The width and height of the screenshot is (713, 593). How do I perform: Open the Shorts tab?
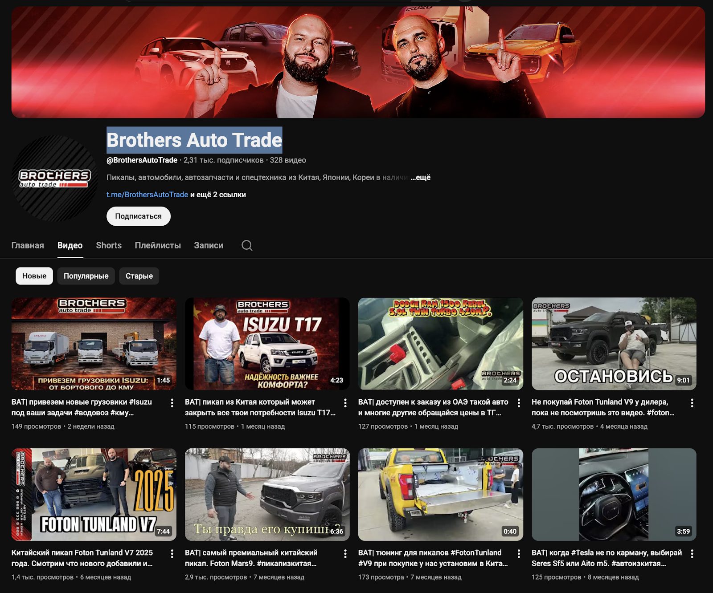coord(109,245)
